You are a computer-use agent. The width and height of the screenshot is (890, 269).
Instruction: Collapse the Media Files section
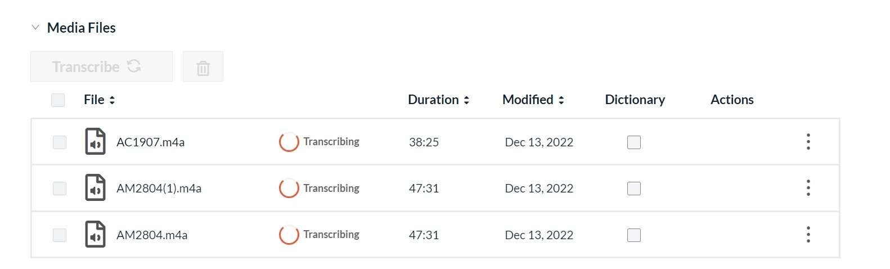pos(35,27)
